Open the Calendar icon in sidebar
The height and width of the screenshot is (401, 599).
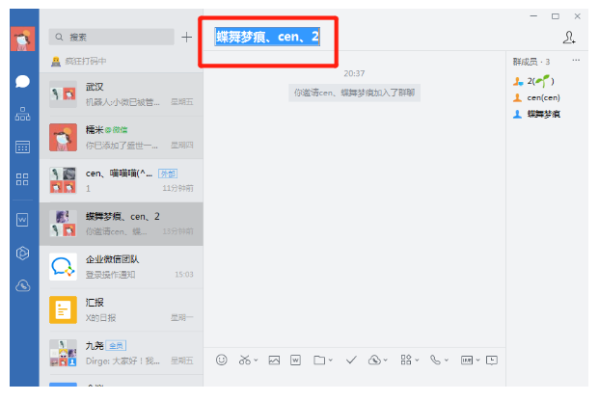pyautogui.click(x=22, y=147)
